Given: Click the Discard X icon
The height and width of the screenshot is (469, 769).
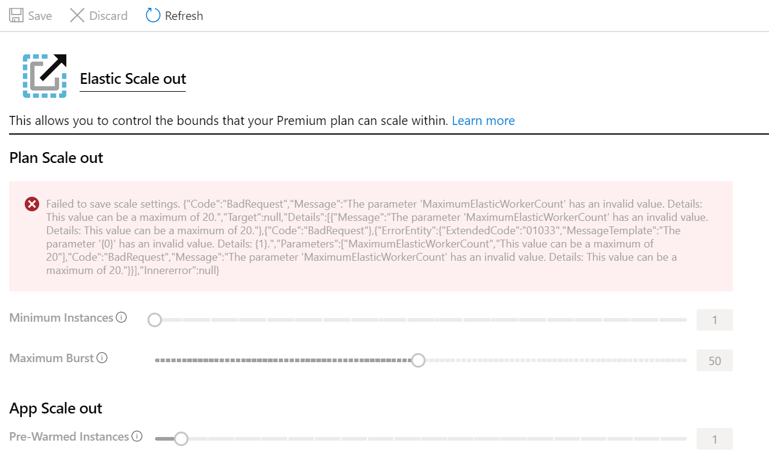Looking at the screenshot, I should tap(77, 15).
